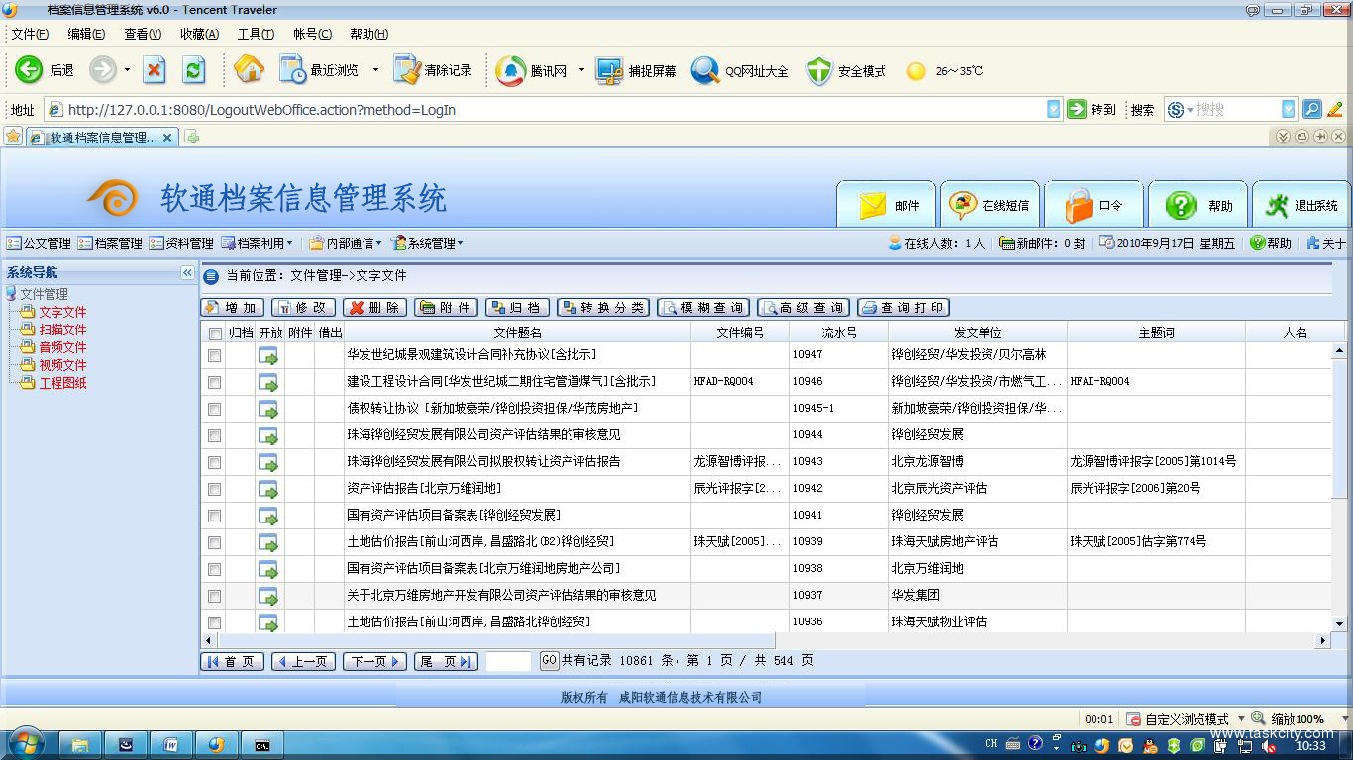1353x760 pixels.
Task: Toggle the select-all checkbox in table header
Action: pyautogui.click(x=215, y=333)
